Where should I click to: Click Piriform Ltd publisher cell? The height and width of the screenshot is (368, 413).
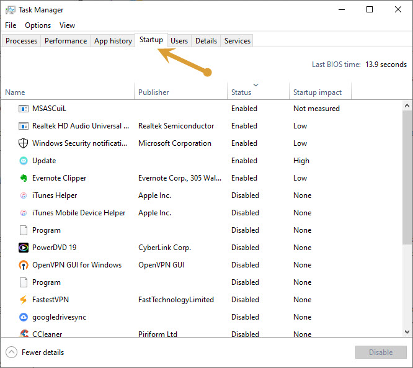click(x=158, y=334)
